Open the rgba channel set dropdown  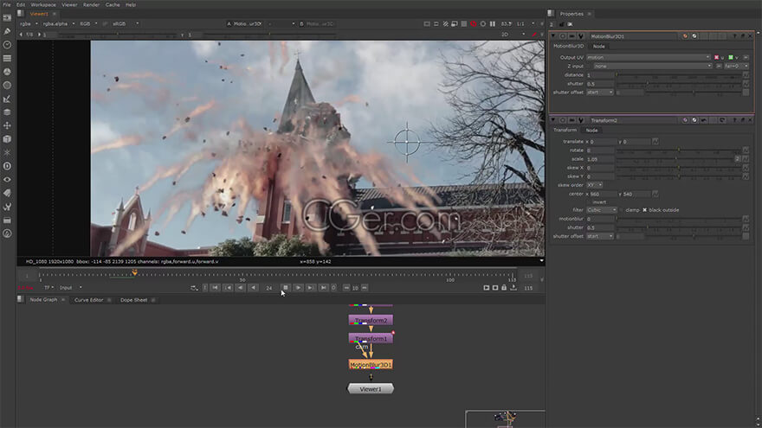(x=29, y=24)
